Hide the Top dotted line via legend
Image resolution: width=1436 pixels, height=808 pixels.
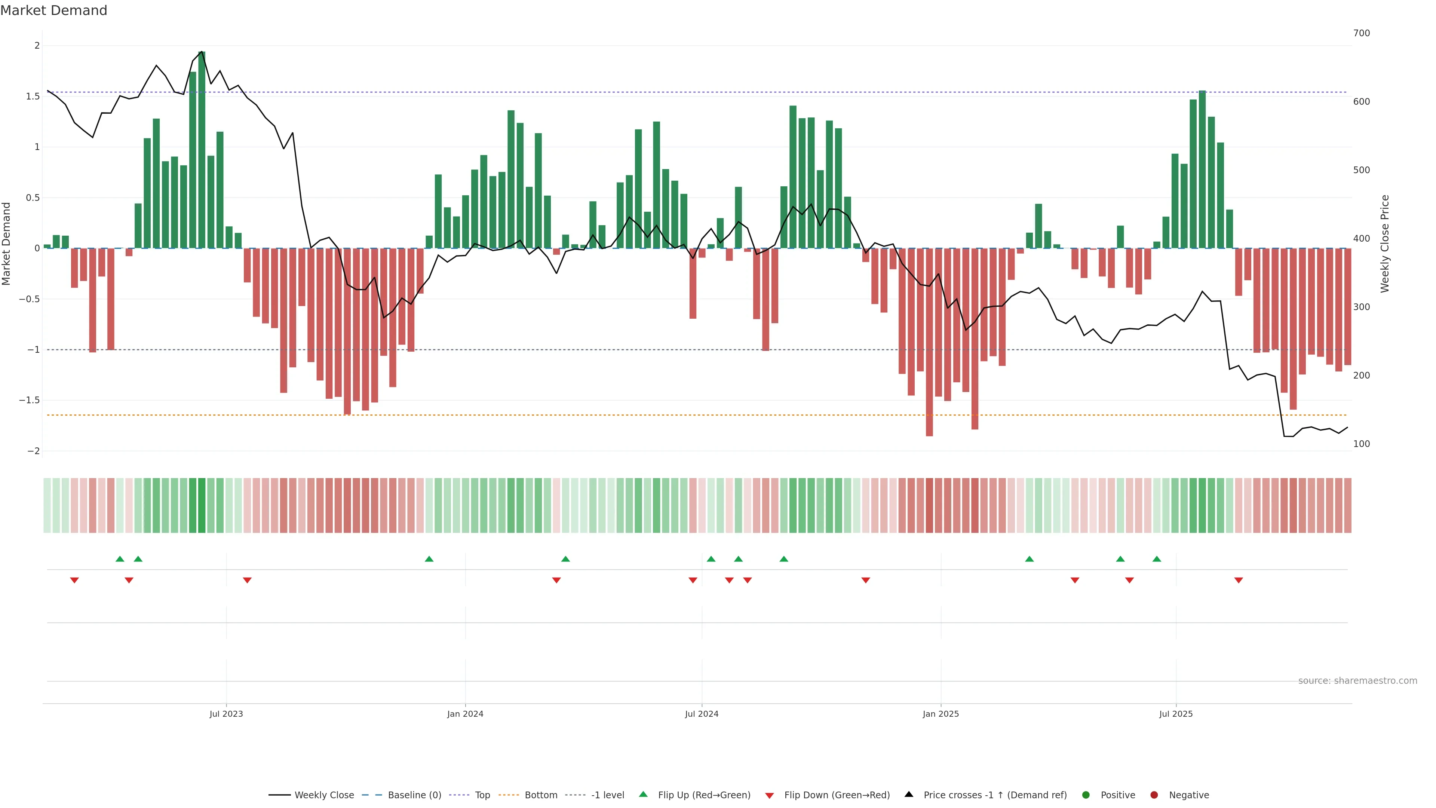[482, 795]
